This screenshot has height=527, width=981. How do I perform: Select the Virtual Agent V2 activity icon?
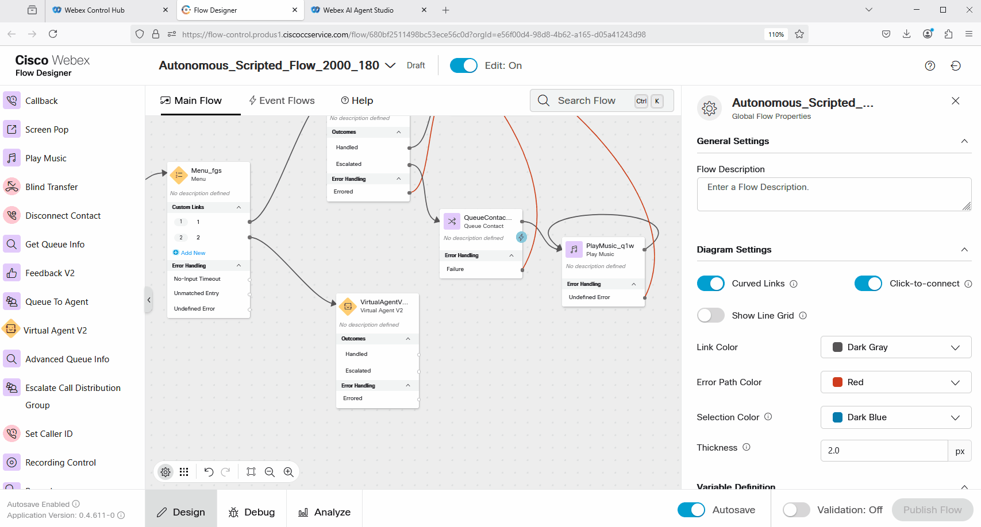11,330
